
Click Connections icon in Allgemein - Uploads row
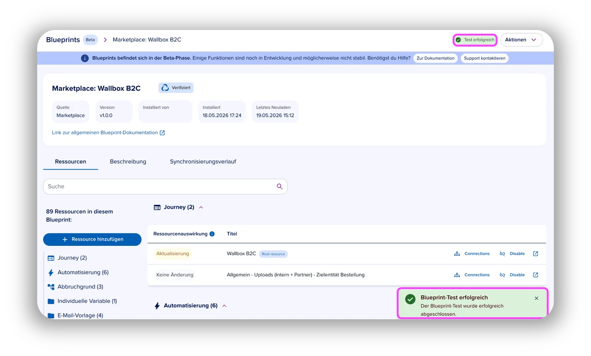[457, 275]
